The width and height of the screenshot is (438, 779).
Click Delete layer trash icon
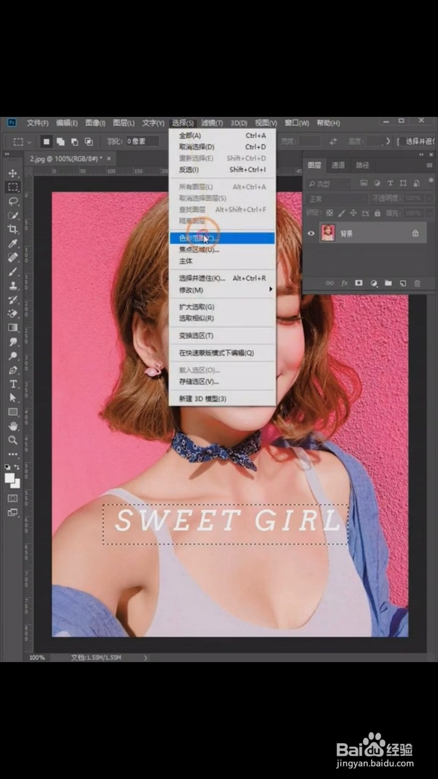click(x=417, y=283)
